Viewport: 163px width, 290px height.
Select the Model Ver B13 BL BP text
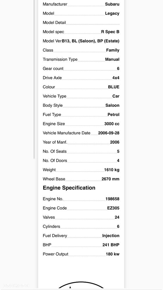tap(90, 41)
